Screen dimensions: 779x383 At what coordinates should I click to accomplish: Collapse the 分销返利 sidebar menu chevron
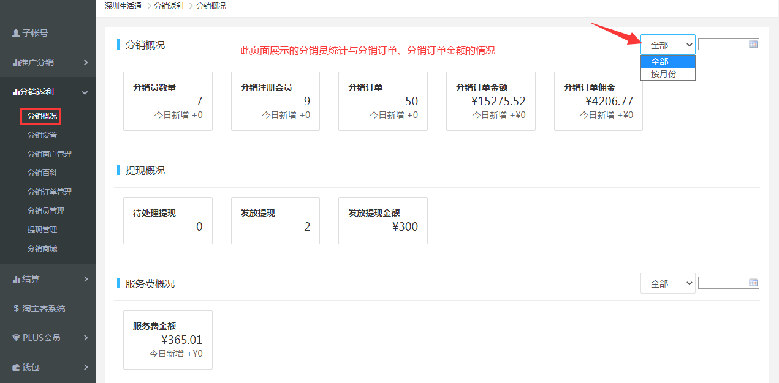(x=85, y=92)
